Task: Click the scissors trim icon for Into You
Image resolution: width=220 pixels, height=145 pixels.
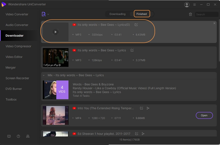Action: pos(148,108)
